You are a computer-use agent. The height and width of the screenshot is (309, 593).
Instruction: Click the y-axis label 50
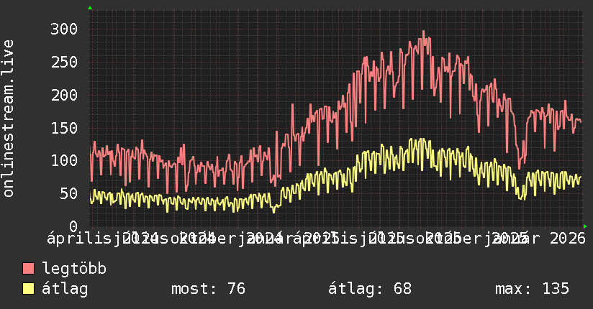tap(69, 193)
